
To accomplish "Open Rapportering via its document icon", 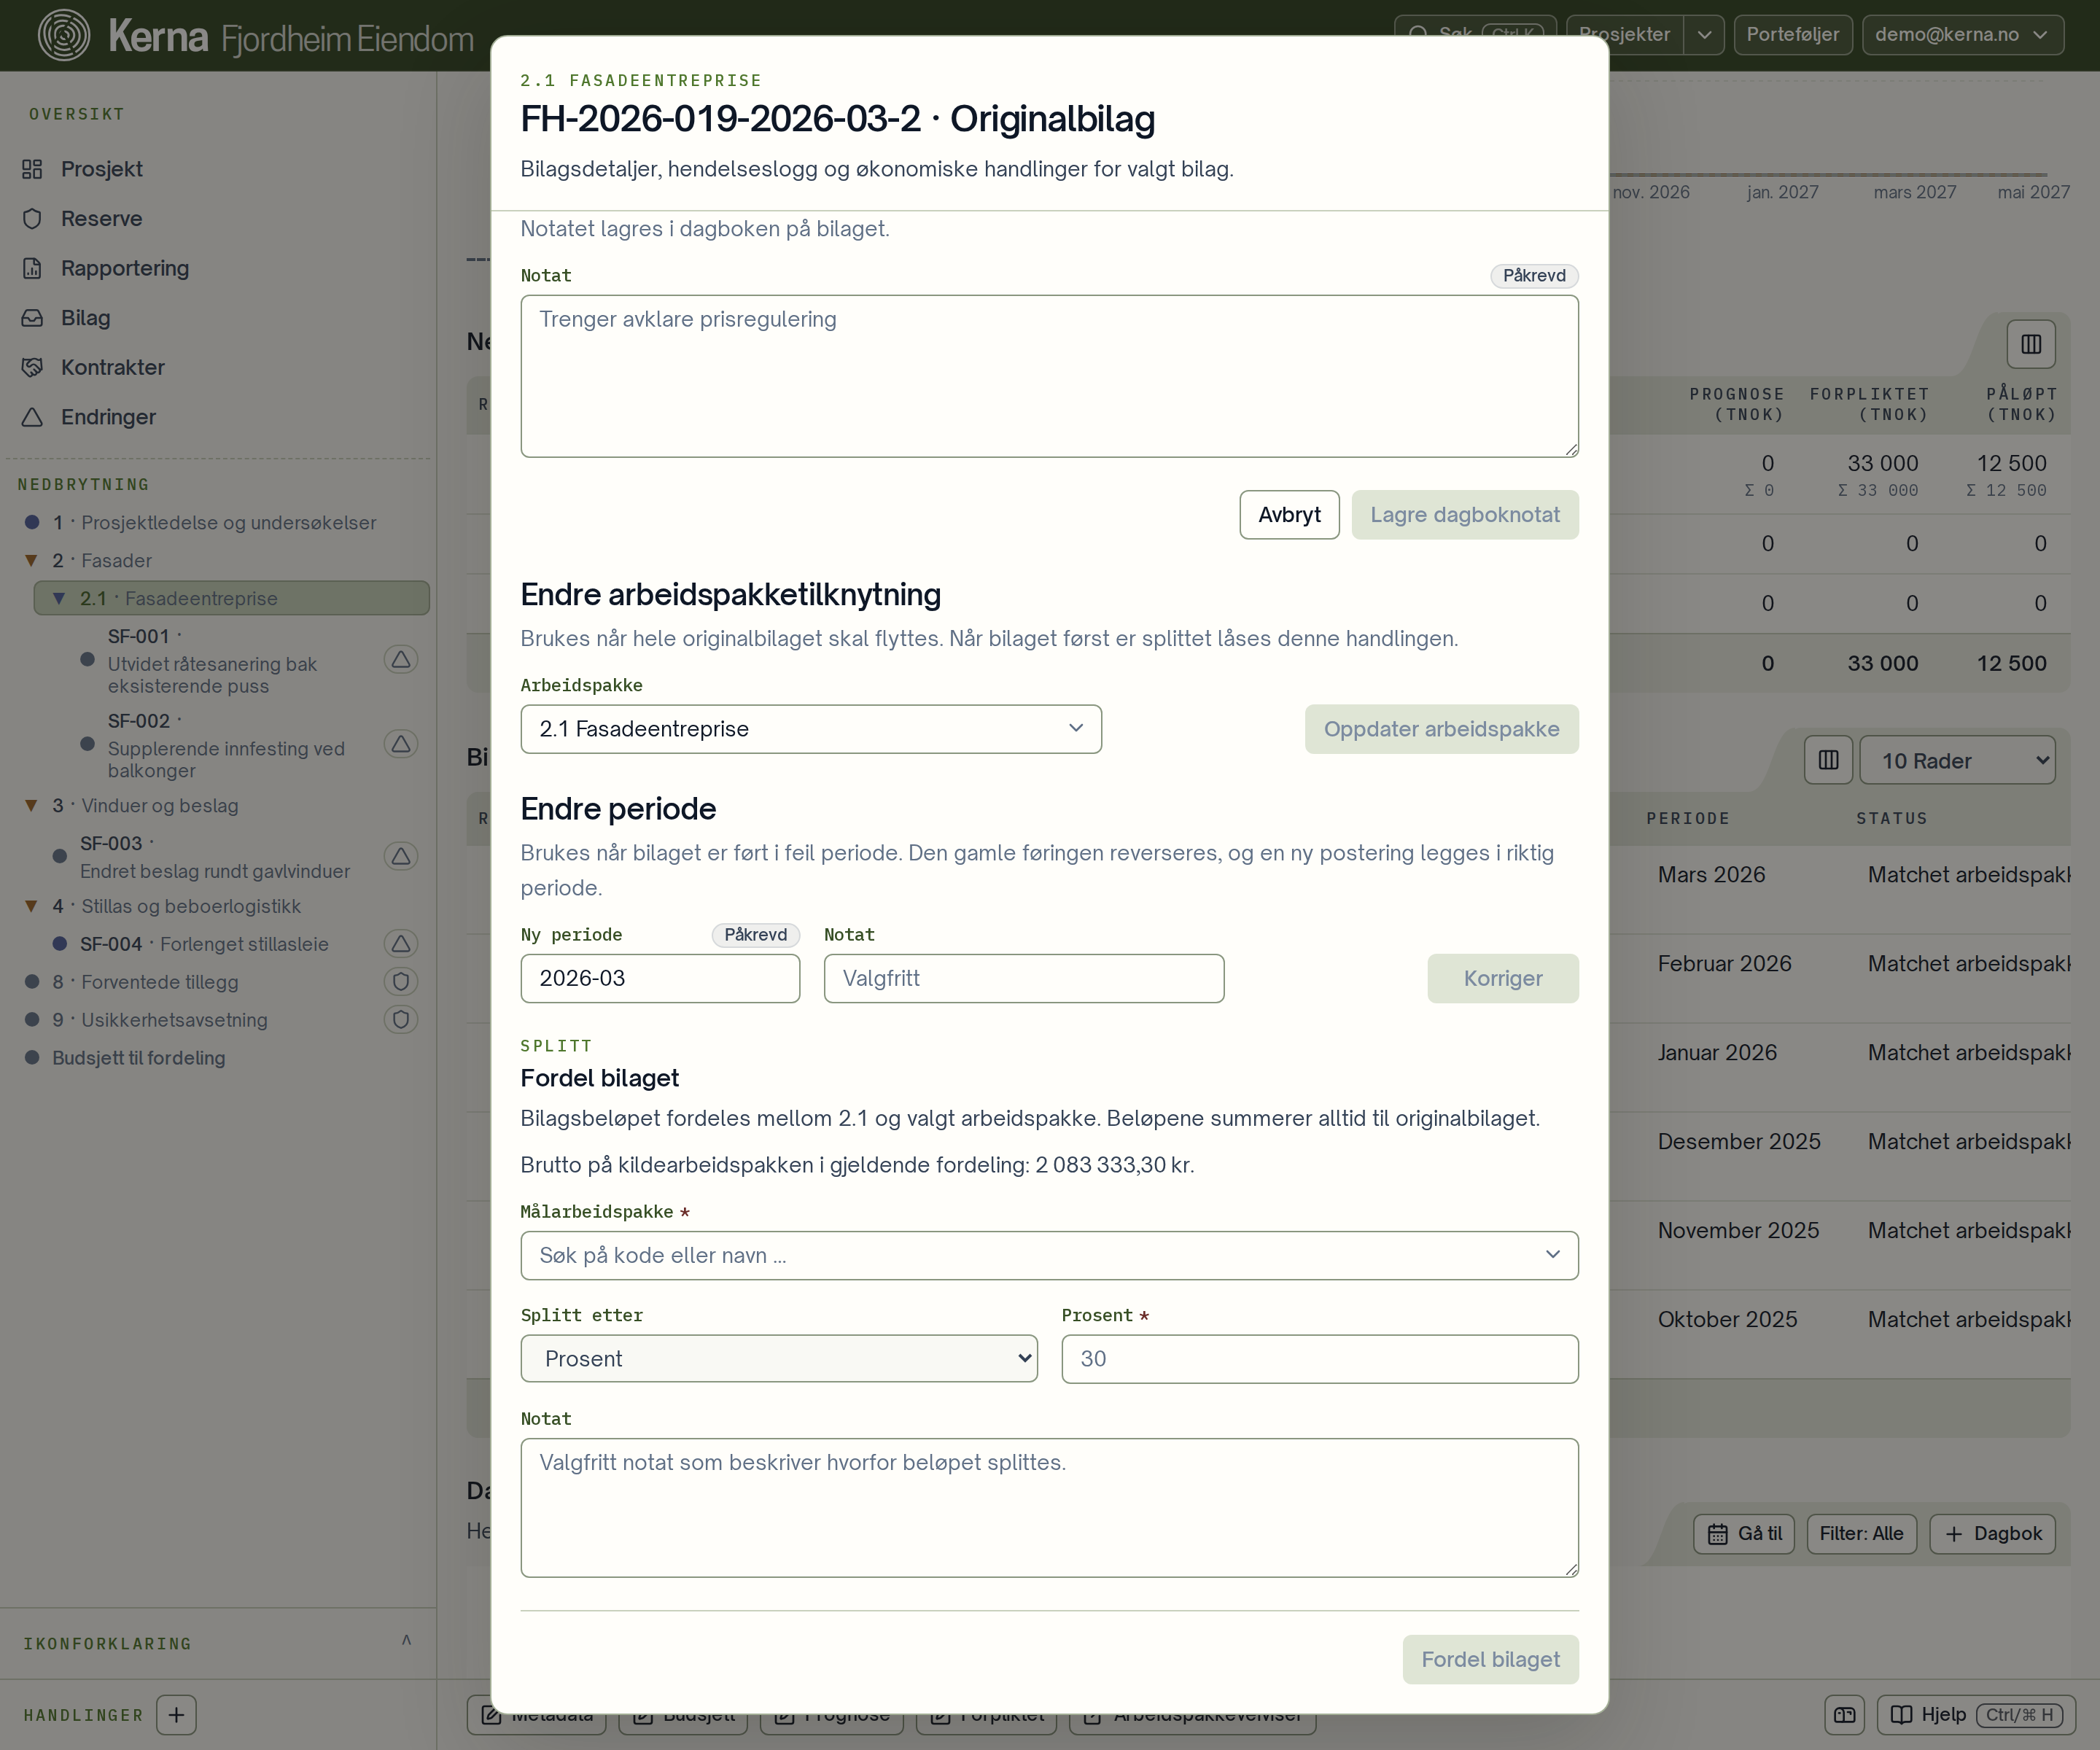I will tap(32, 268).
